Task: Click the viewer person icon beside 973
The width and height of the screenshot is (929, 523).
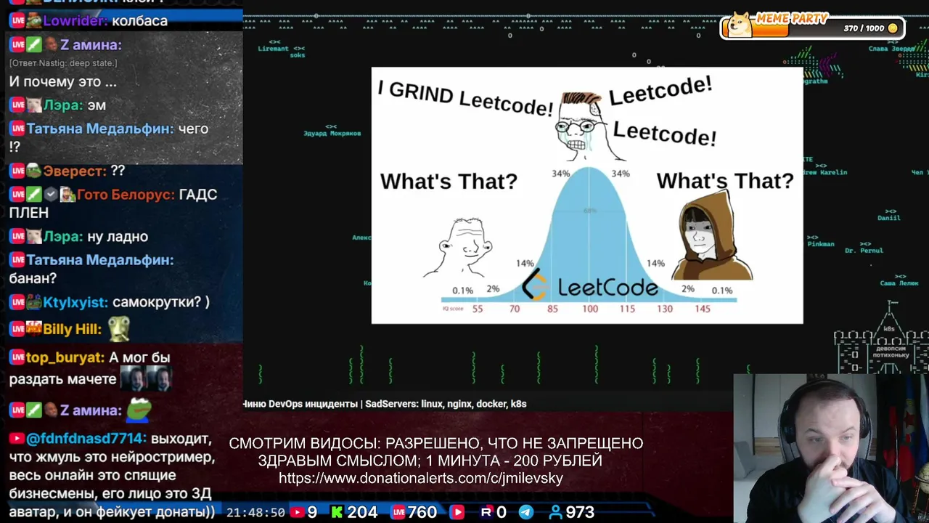Action: click(x=555, y=512)
